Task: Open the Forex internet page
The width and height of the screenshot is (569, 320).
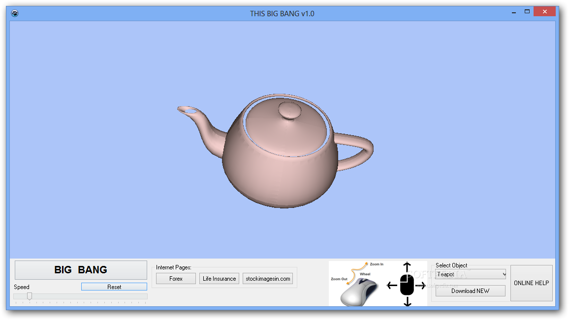Action: click(x=176, y=278)
